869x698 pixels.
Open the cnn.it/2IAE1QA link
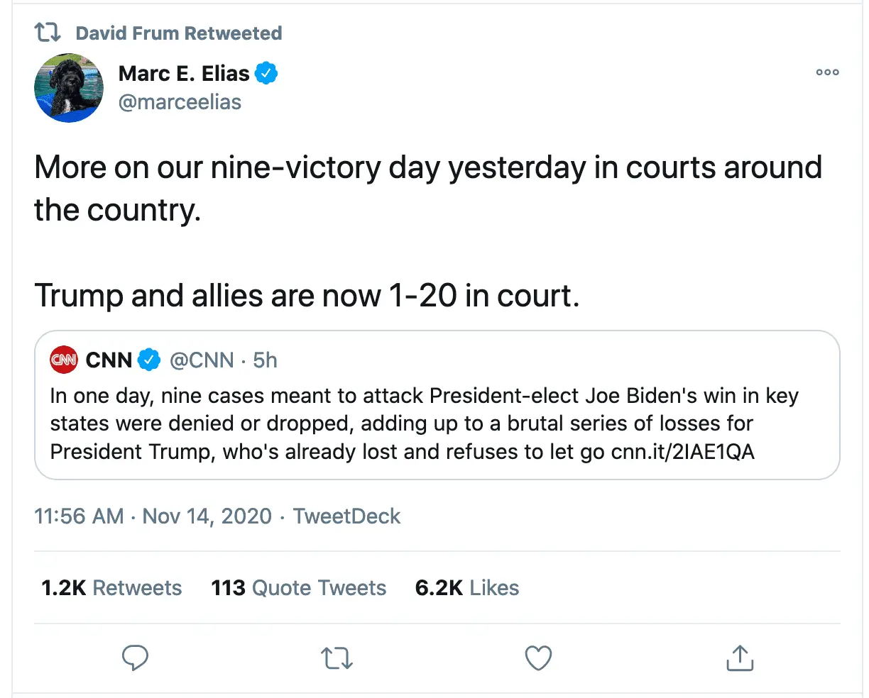pyautogui.click(x=682, y=452)
